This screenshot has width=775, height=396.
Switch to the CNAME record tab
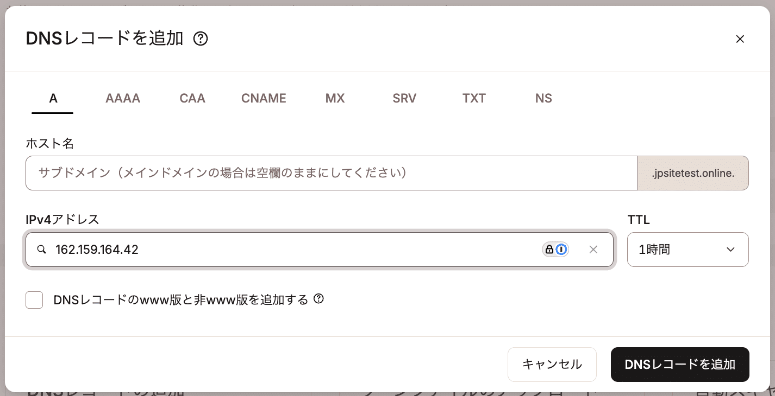coord(264,99)
